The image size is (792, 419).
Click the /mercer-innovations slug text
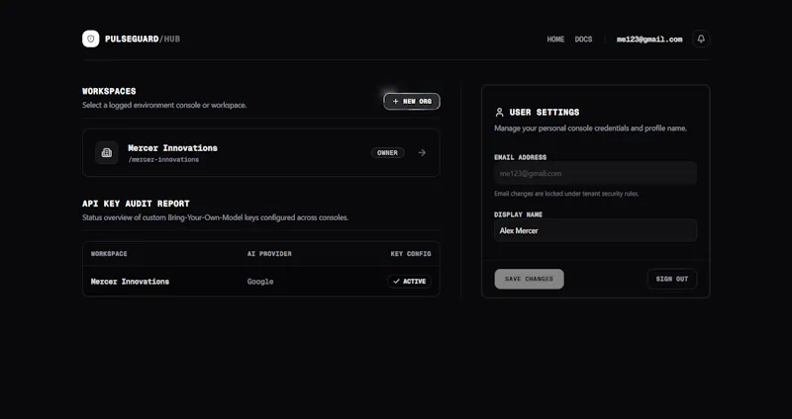coord(163,160)
